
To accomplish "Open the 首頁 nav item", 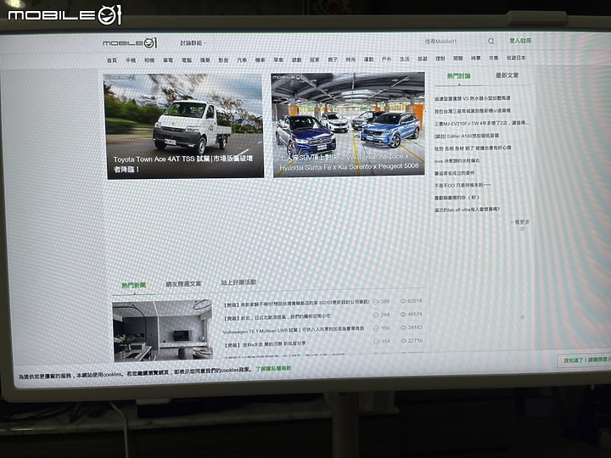I will pos(112,60).
